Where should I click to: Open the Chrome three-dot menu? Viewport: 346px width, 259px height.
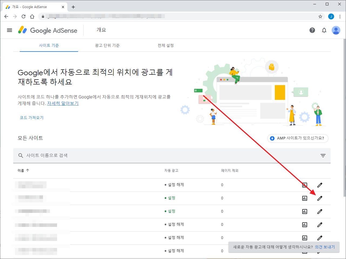point(340,16)
